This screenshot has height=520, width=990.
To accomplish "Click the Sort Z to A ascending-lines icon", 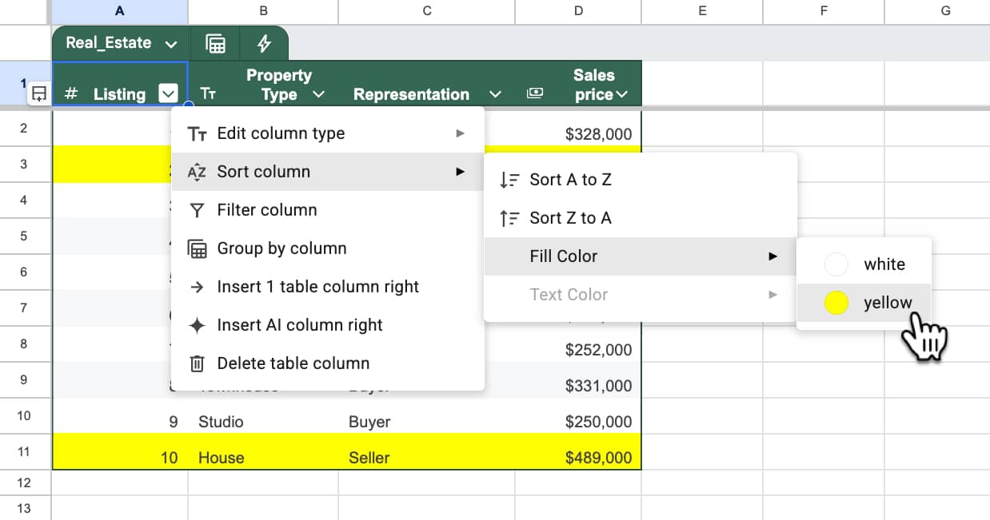I will (509, 218).
